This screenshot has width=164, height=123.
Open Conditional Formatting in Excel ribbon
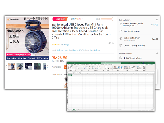click(x=115, y=68)
